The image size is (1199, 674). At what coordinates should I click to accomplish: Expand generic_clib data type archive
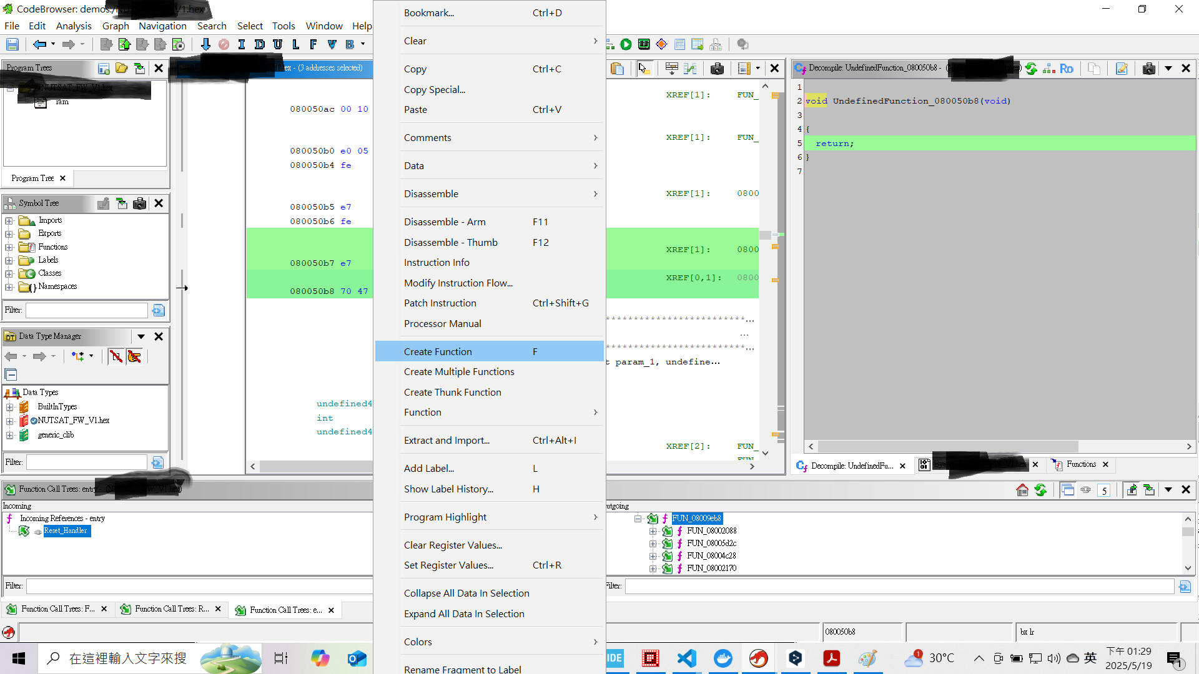pos(9,436)
